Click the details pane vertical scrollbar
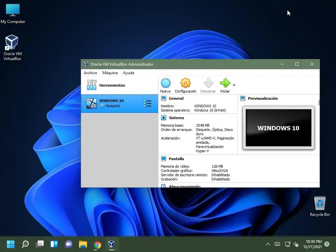Screen dimensions: 336x252 click(319, 102)
